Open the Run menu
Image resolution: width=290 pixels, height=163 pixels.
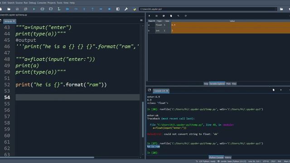pos(26,3)
